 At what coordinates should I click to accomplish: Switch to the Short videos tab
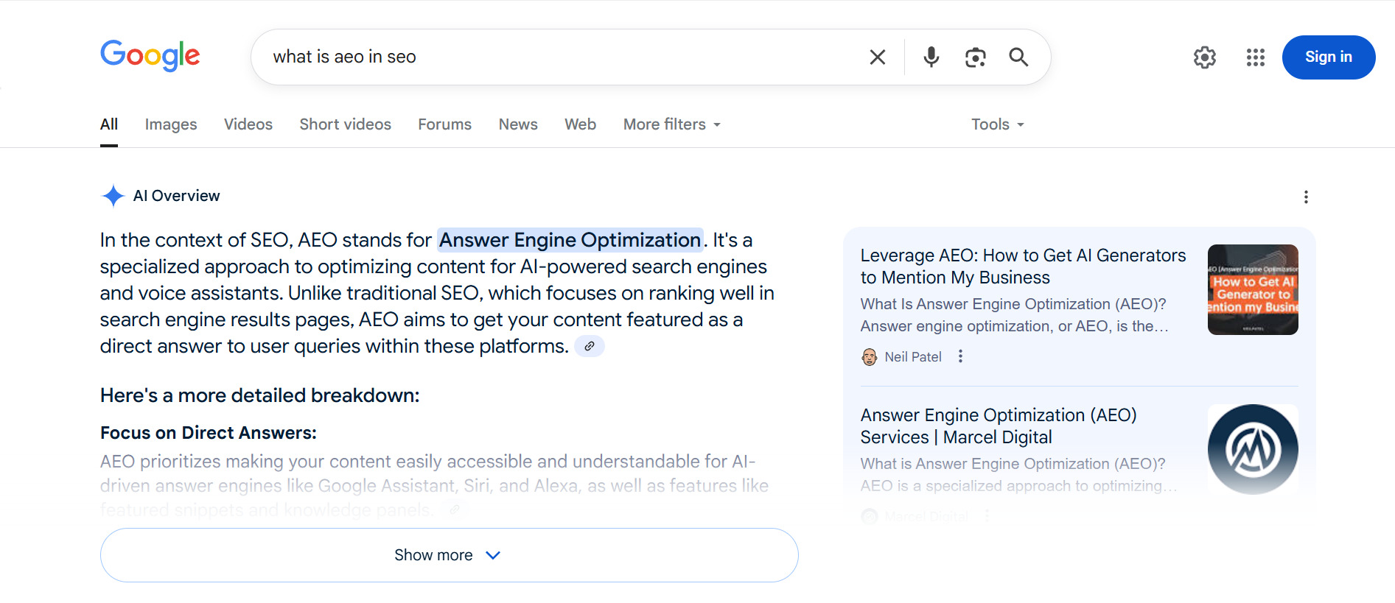(345, 124)
